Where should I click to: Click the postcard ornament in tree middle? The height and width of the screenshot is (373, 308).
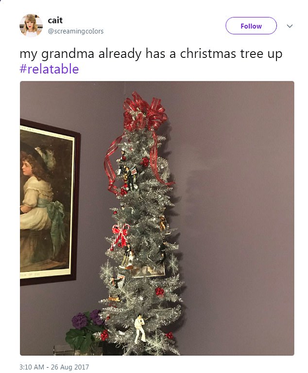(148, 271)
